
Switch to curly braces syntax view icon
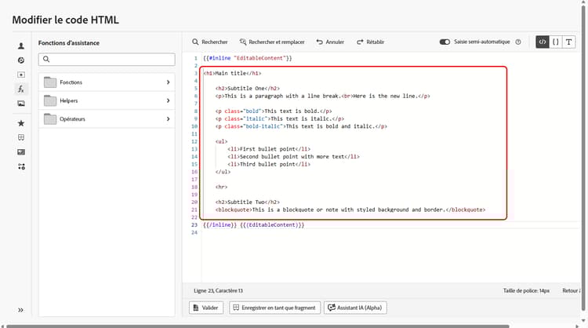556,42
